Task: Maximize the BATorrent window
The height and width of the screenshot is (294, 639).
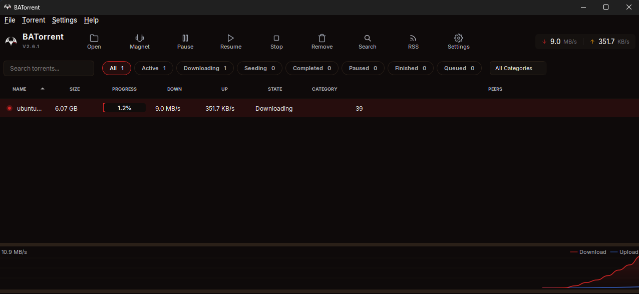Action: click(606, 7)
